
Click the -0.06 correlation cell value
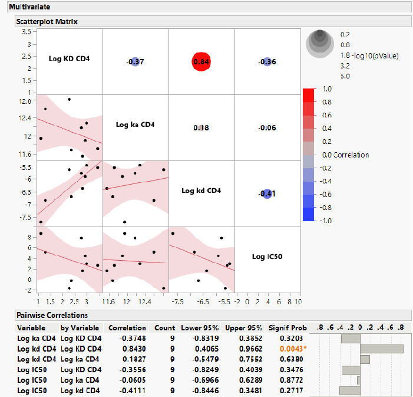(267, 127)
